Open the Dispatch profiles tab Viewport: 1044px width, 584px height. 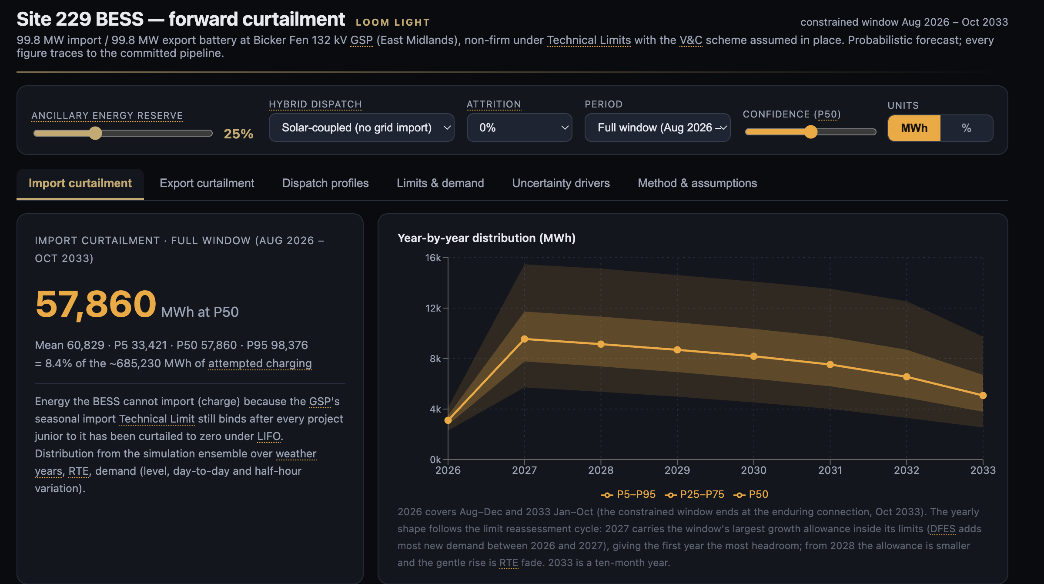[x=325, y=183]
